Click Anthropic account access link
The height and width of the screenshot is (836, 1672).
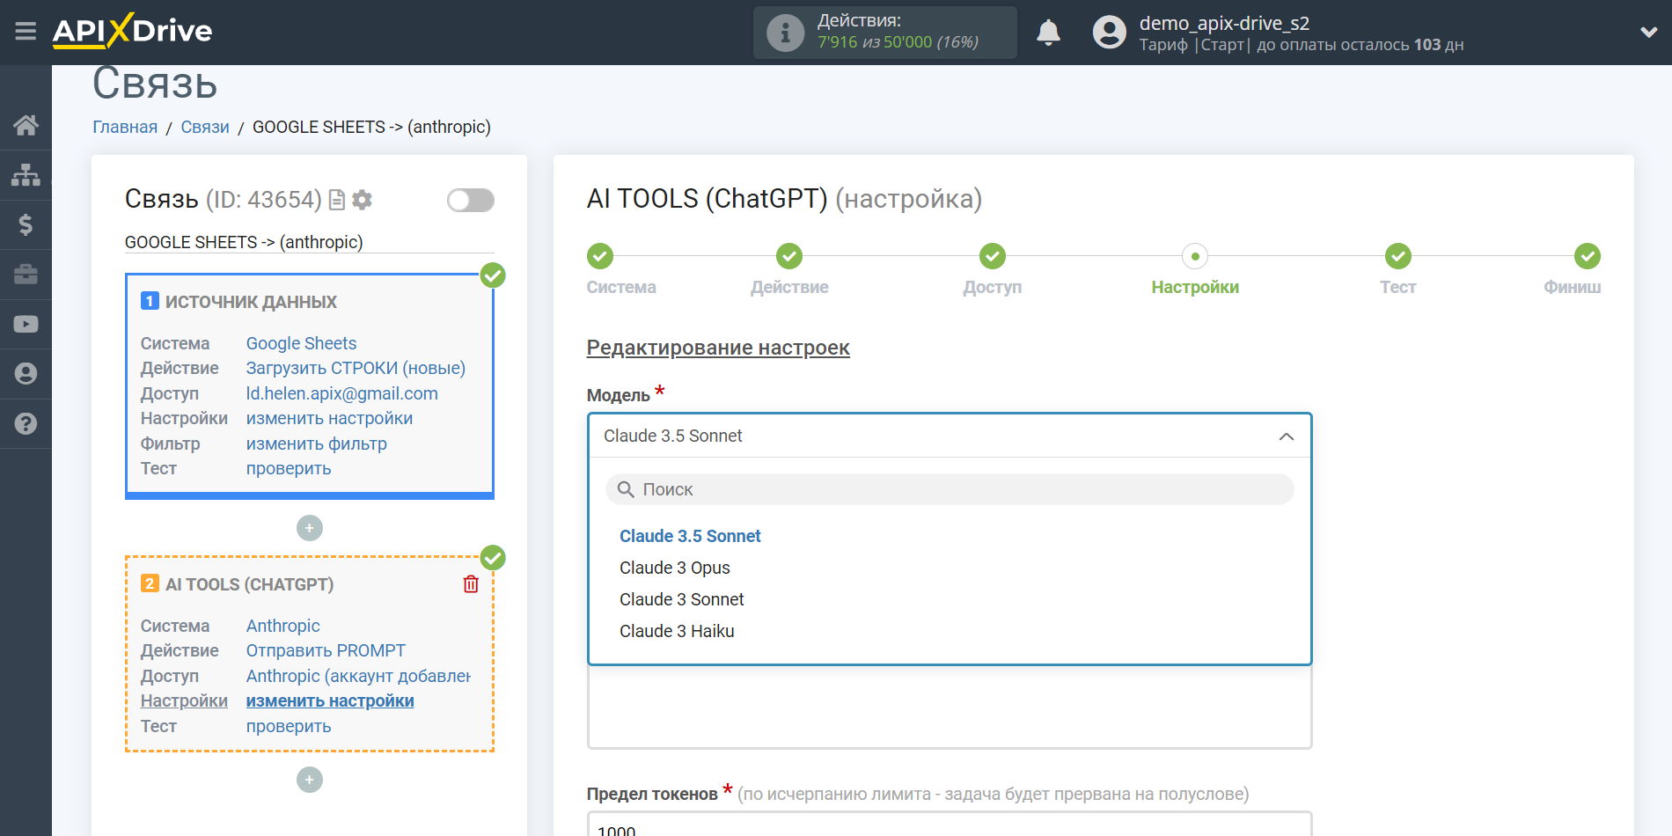pyautogui.click(x=358, y=676)
